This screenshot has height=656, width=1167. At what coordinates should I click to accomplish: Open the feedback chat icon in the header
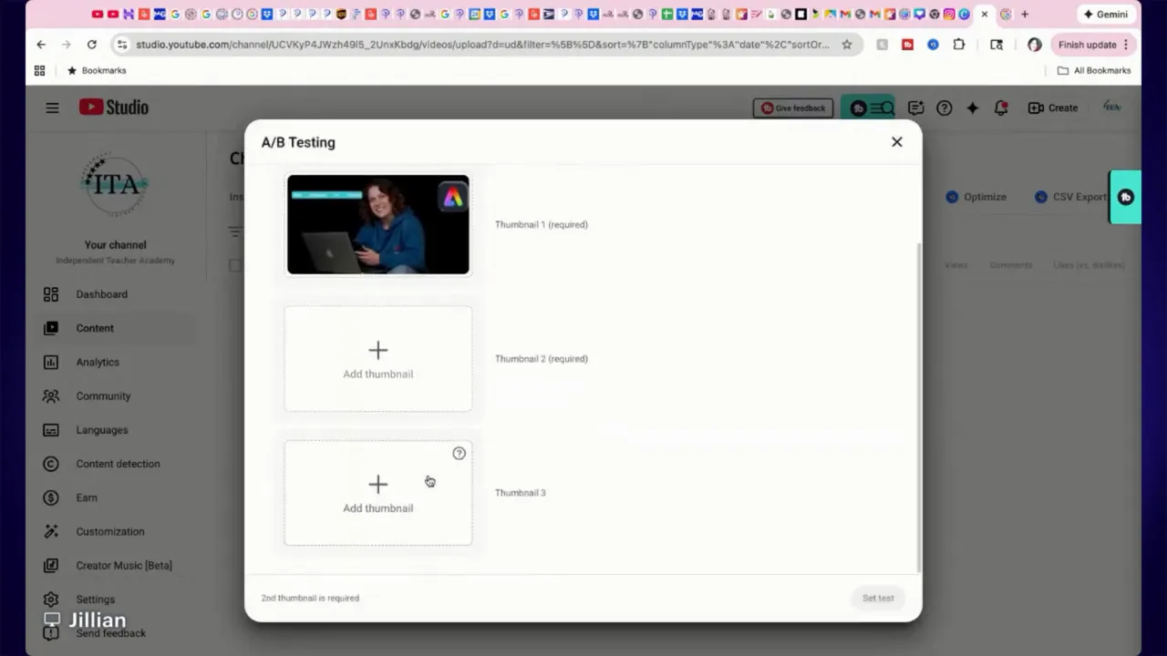pyautogui.click(x=915, y=108)
